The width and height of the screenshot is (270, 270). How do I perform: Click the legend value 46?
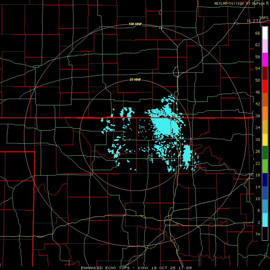(x=258, y=92)
